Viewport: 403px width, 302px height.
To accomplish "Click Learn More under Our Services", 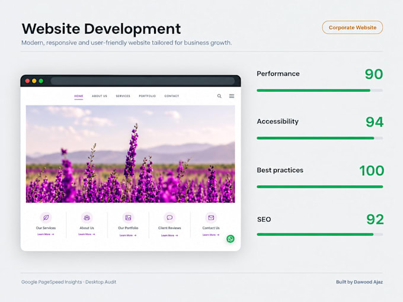I will pyautogui.click(x=46, y=234).
